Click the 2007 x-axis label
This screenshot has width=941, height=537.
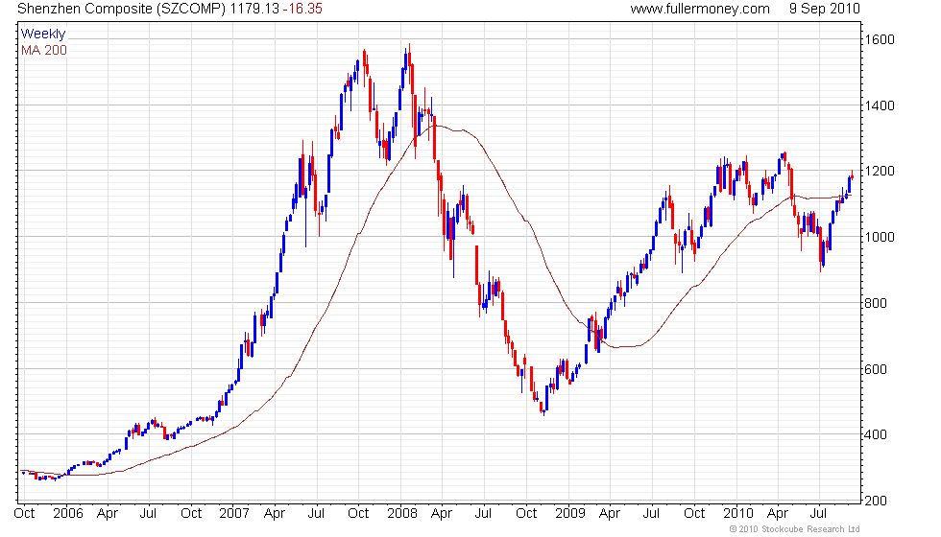coord(234,514)
